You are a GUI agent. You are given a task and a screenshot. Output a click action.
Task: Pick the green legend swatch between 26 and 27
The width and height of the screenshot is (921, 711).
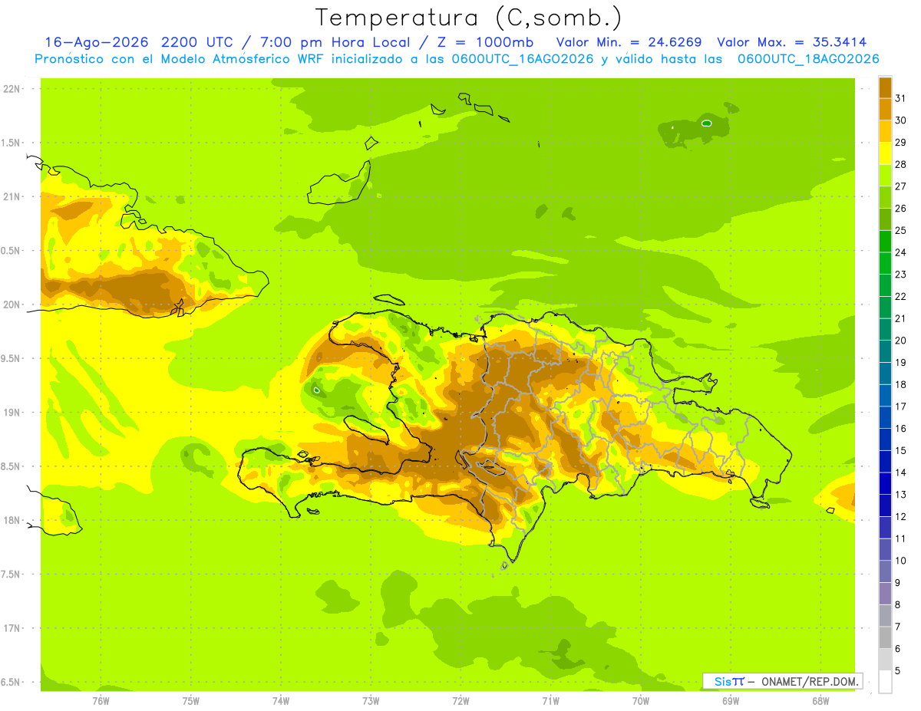885,197
